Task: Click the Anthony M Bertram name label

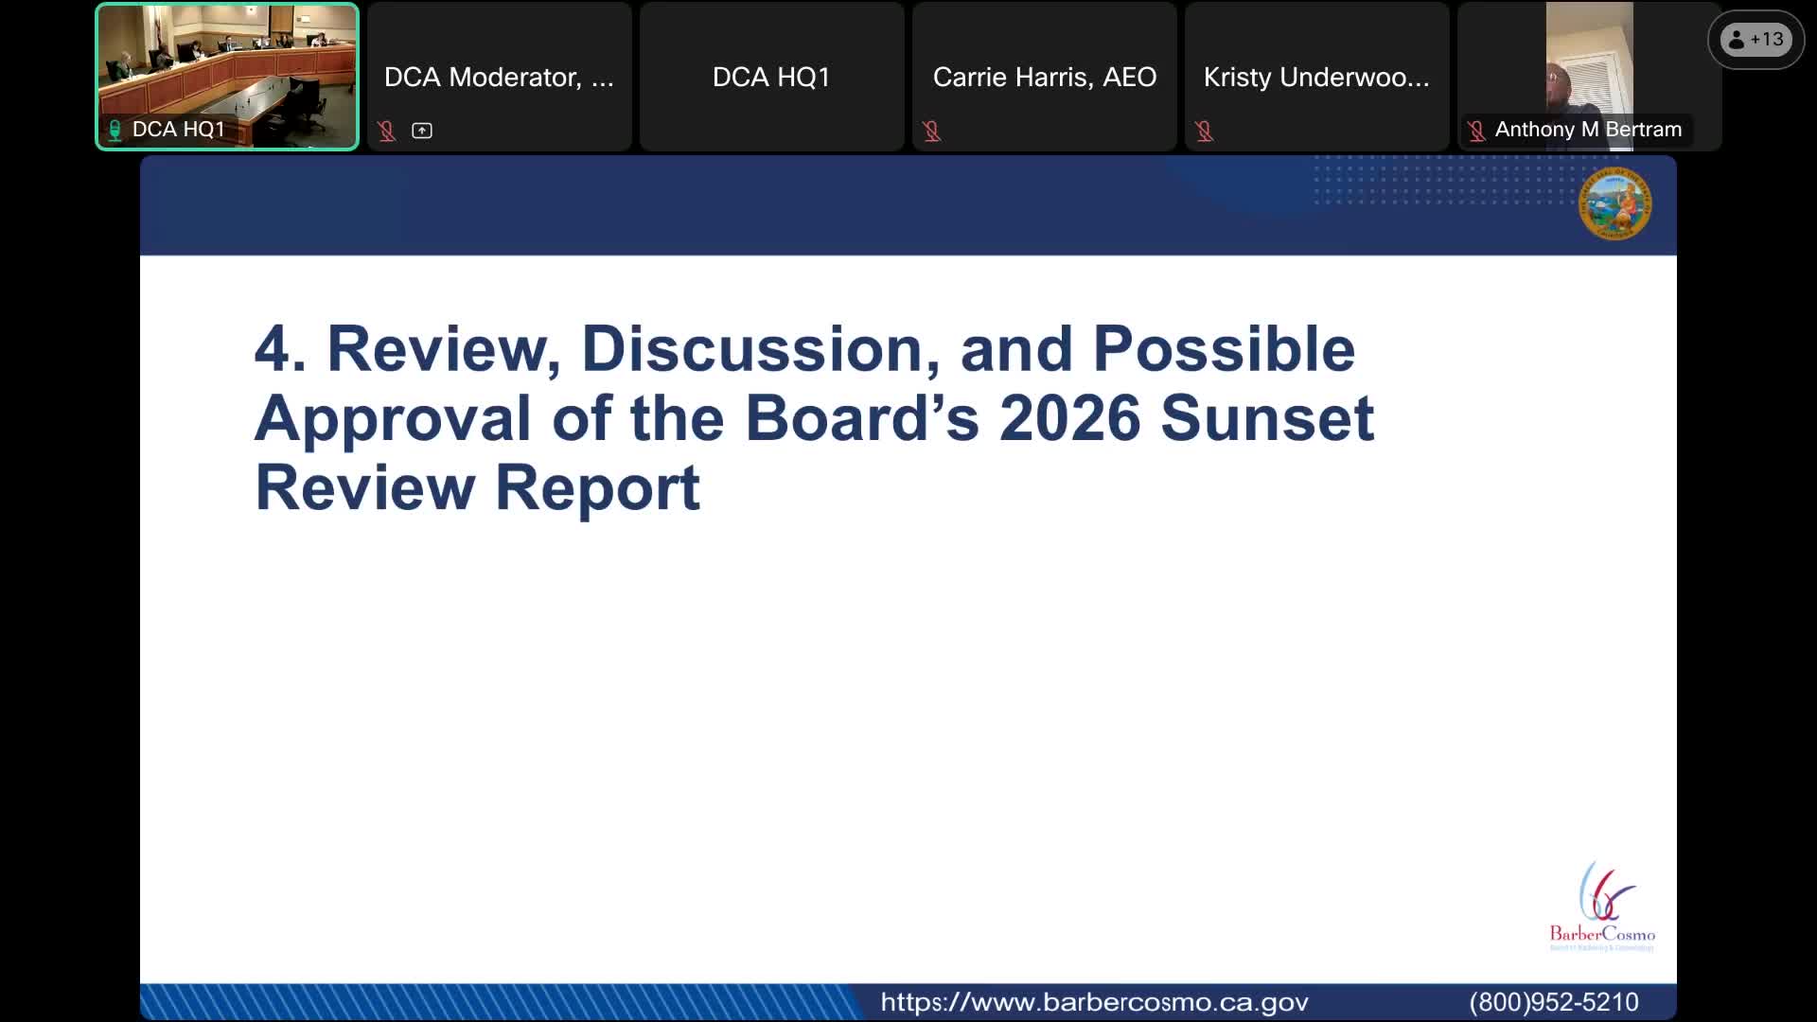Action: click(x=1588, y=130)
